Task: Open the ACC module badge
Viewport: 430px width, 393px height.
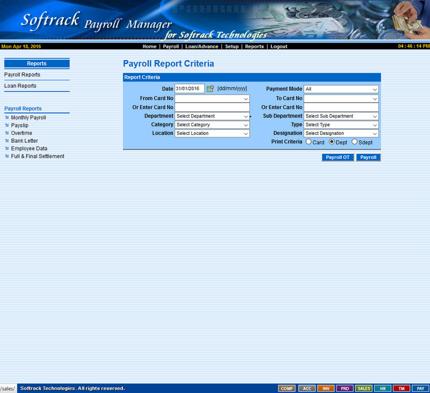Action: click(306, 388)
